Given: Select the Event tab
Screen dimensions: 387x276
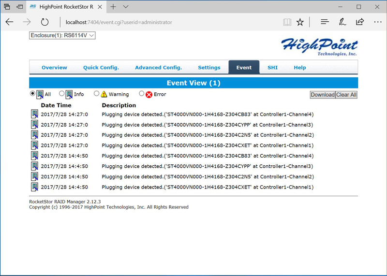Looking at the screenshot, I should [244, 67].
